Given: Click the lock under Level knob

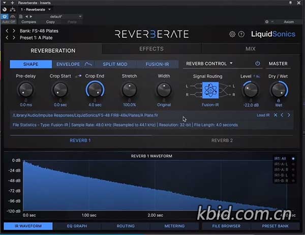Looking at the screenshot, I should point(251,100).
